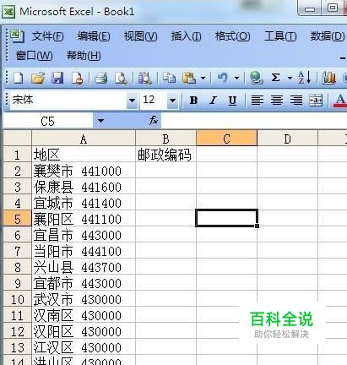Open the Undo history dropdown arrow
Screen dimensions: 347x365
coord(237,78)
